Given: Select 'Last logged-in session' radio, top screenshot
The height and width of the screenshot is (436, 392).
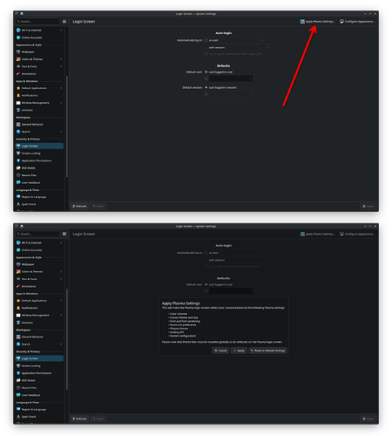Looking at the screenshot, I should point(206,87).
